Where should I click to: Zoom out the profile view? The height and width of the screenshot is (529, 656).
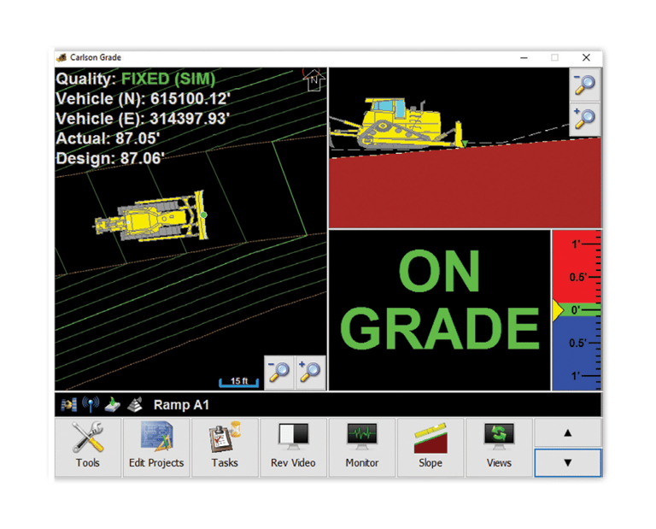585,85
